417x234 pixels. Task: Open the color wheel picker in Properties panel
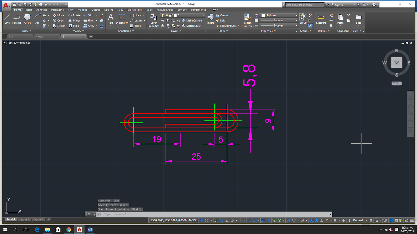click(256, 15)
